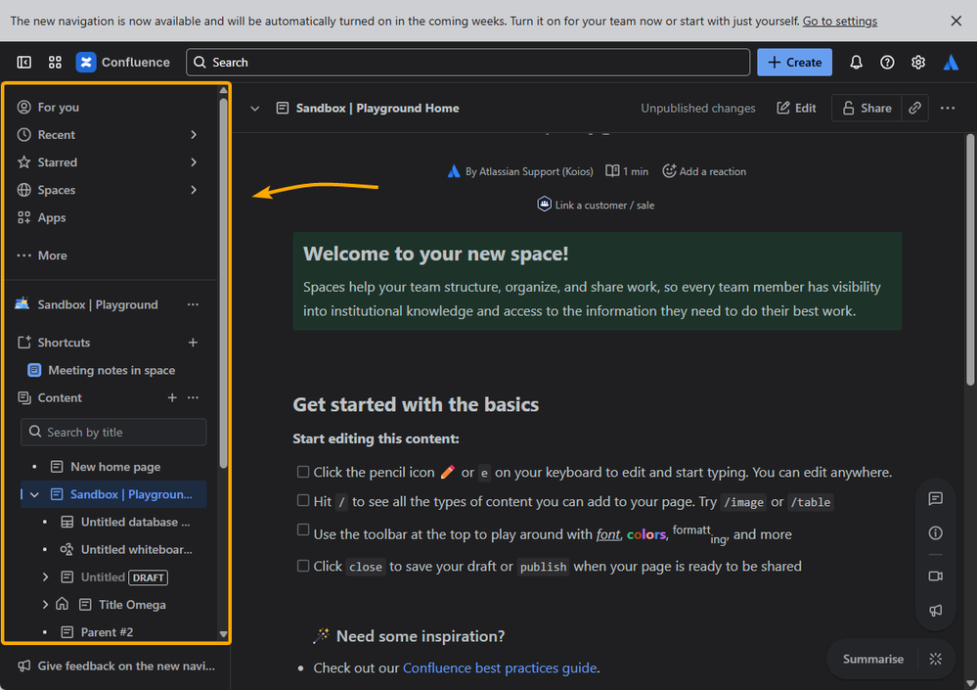This screenshot has width=977, height=690.
Task: Select Recent in sidebar
Action: pos(56,135)
